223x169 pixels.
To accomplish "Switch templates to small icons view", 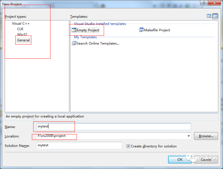I will coord(215,16).
